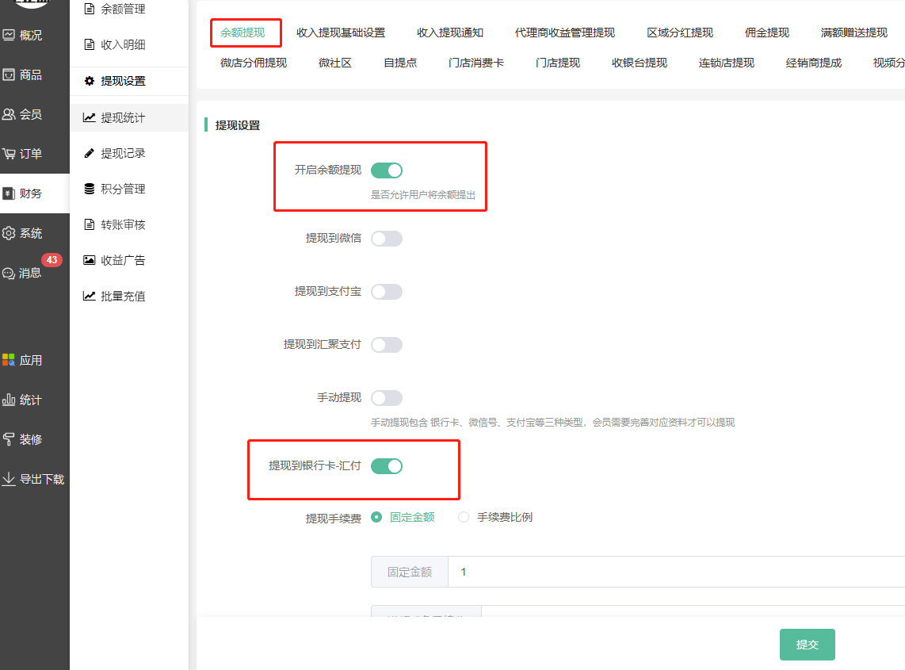Turn off 提现到银行卡-汇付 switch
This screenshot has width=905, height=670.
[387, 466]
